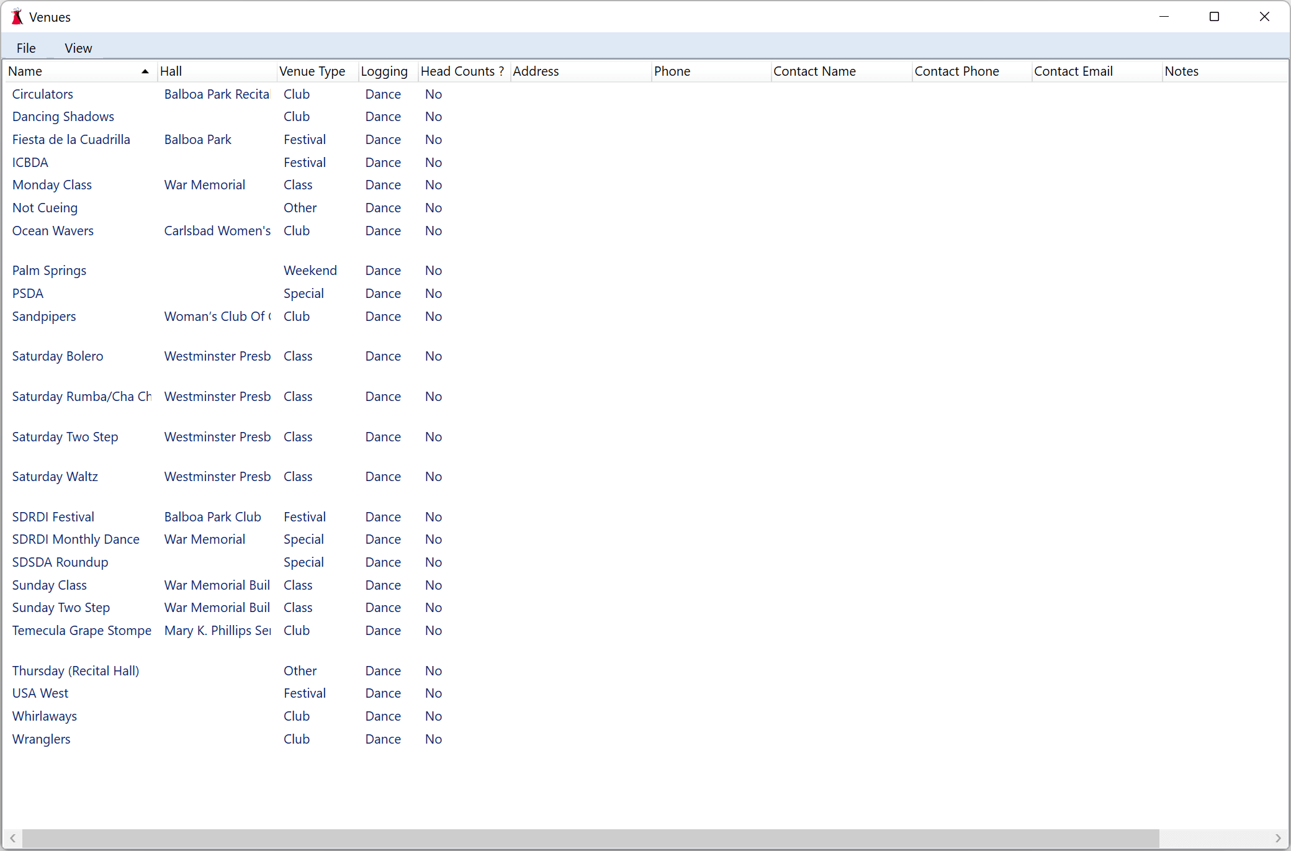Sort by the Head Counts ? column header
The height and width of the screenshot is (851, 1291).
pos(464,71)
